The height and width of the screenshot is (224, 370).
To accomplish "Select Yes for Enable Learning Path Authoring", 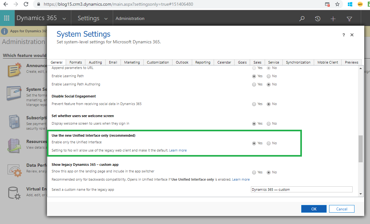I will click(x=254, y=84).
